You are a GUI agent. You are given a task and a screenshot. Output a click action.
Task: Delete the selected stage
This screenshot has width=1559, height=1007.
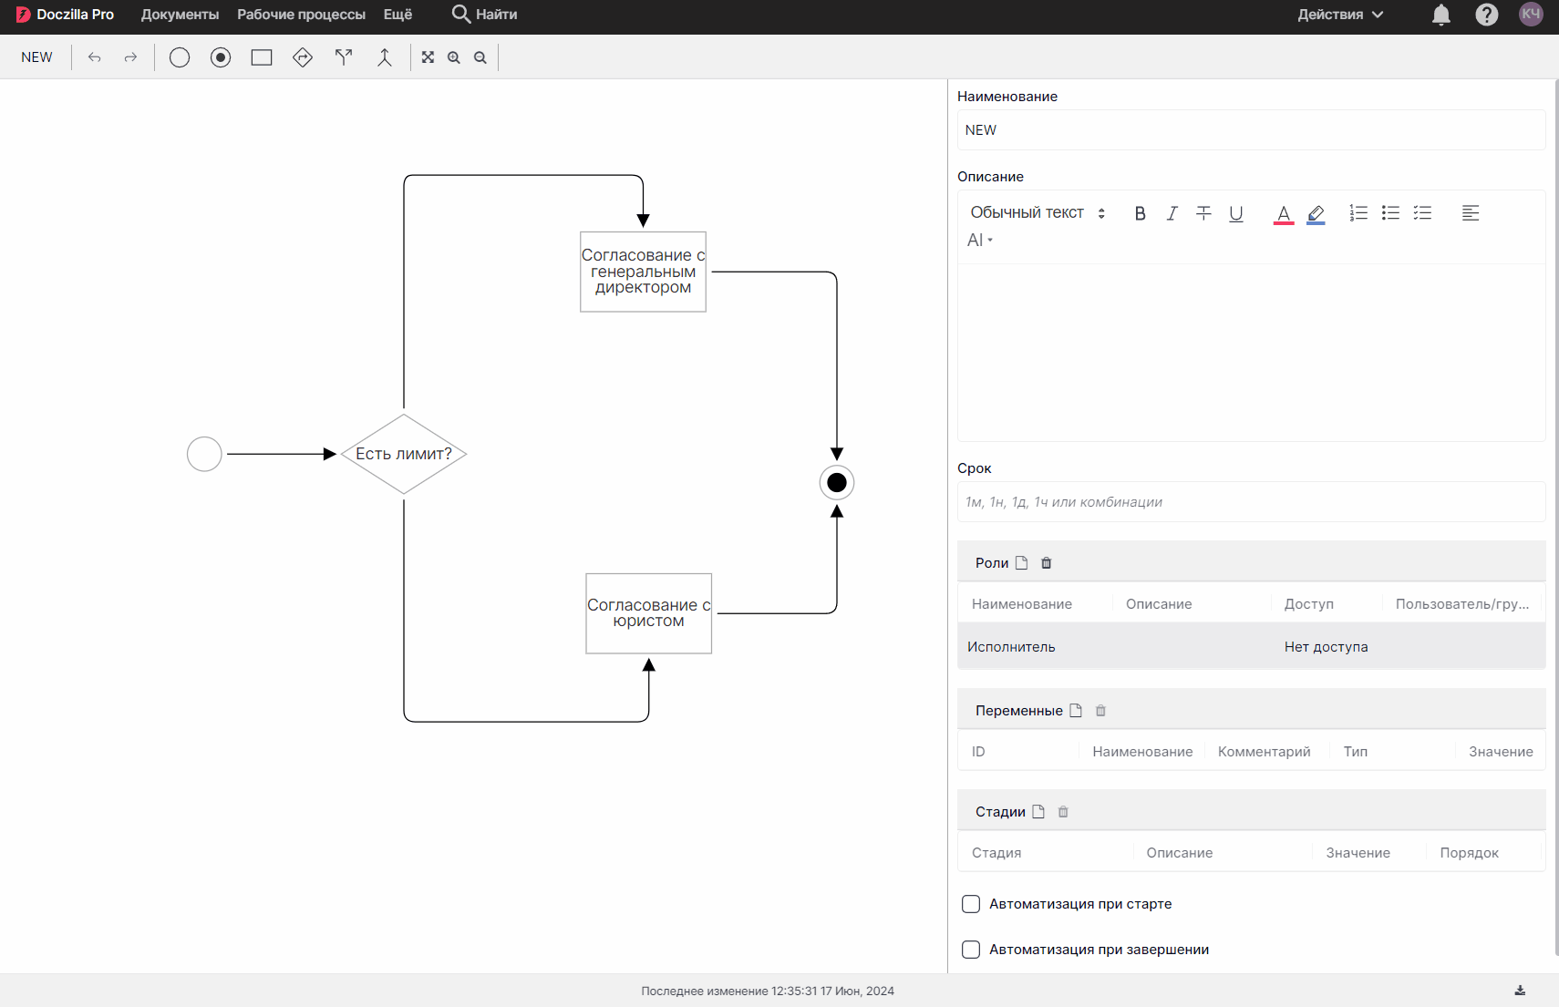1063,812
